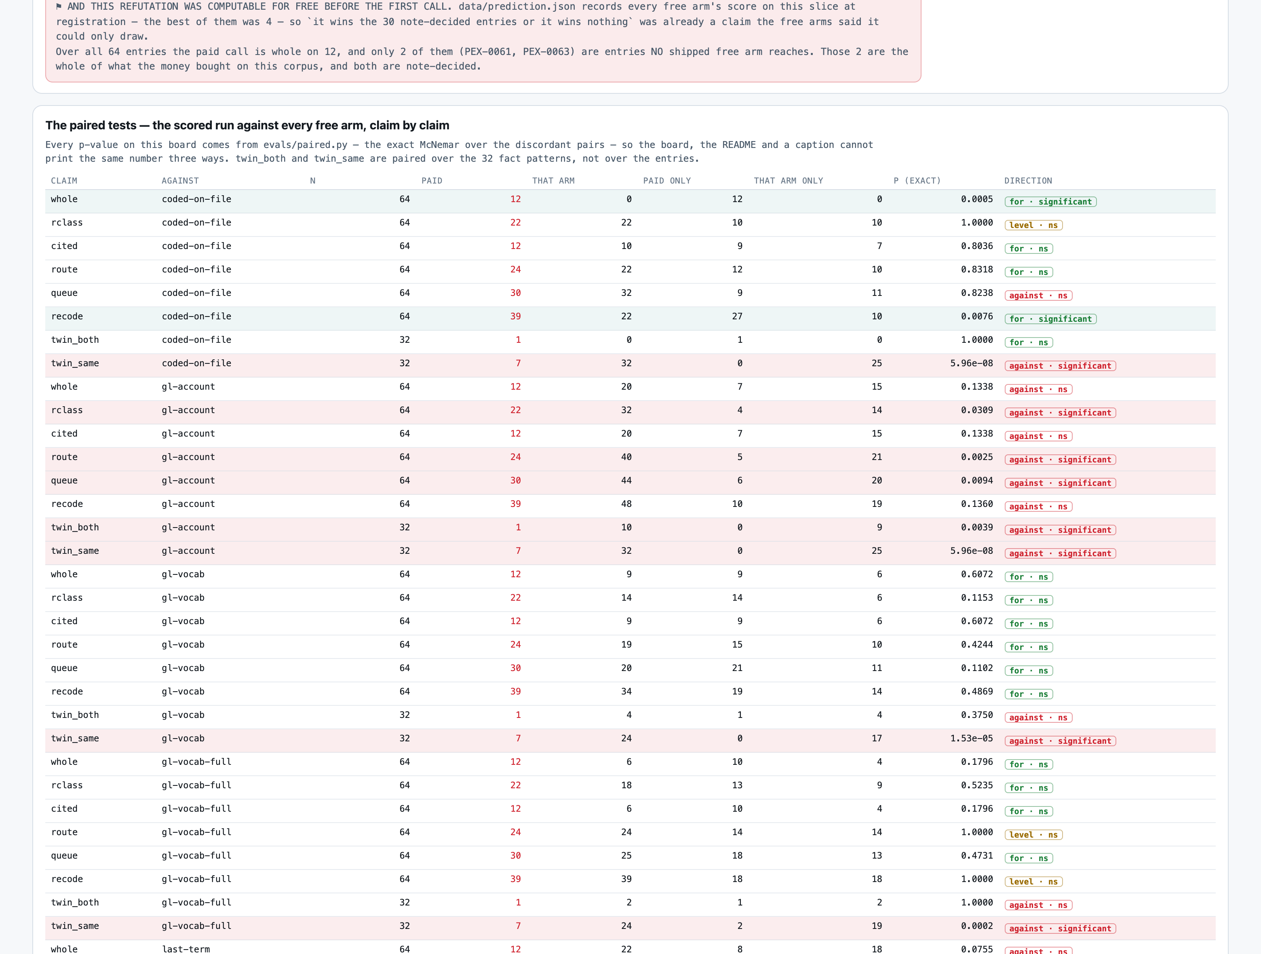Click the AGAINST column header
The image size is (1261, 954).
180,181
